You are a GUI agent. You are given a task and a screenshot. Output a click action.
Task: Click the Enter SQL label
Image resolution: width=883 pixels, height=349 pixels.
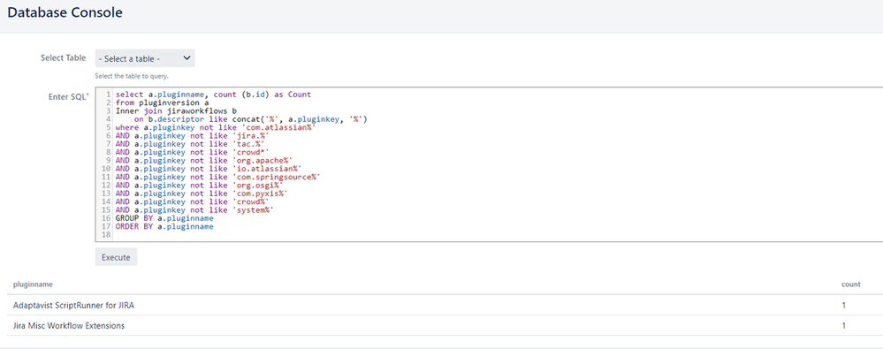tap(69, 96)
